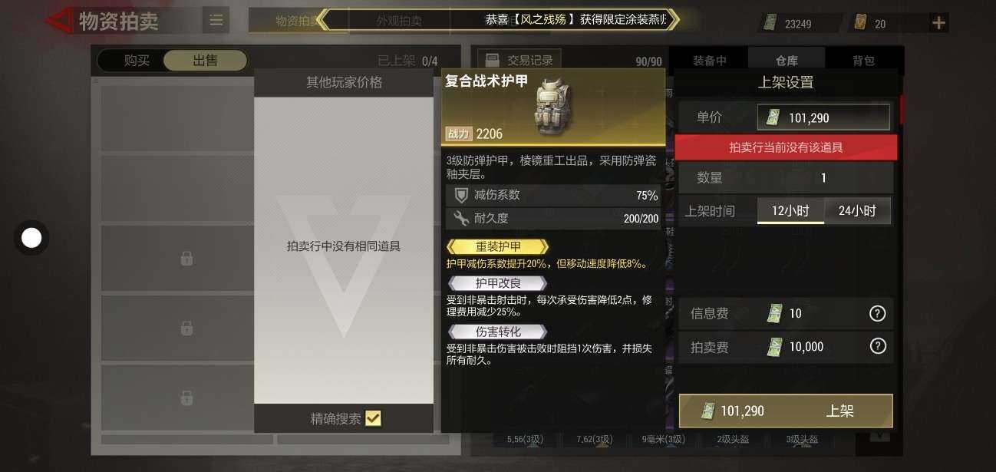Open the 信息费 question mark help
Viewport: 996px width, 472px height.
878,313
